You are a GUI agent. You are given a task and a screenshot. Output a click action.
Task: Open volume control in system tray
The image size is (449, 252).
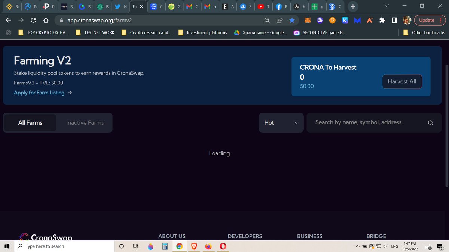[x=386, y=246]
